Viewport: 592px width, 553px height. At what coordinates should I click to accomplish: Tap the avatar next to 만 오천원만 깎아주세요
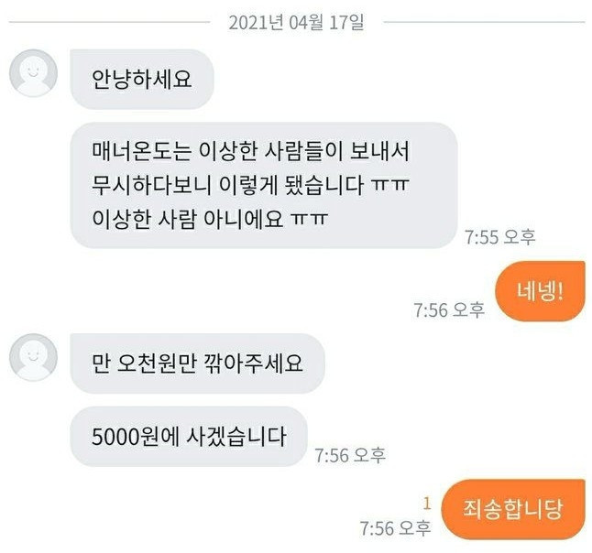tap(33, 357)
